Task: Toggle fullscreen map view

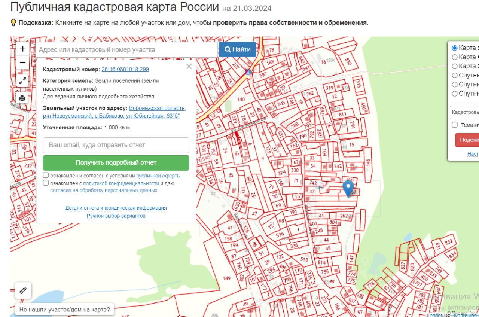Action: pos(22,80)
